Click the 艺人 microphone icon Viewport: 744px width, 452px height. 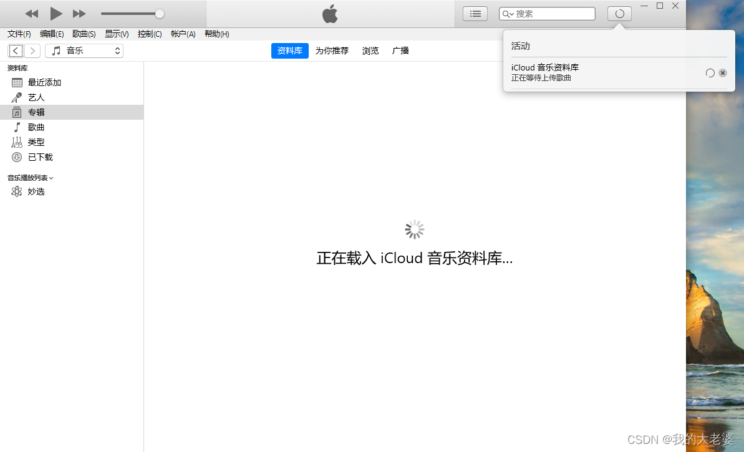pos(17,97)
